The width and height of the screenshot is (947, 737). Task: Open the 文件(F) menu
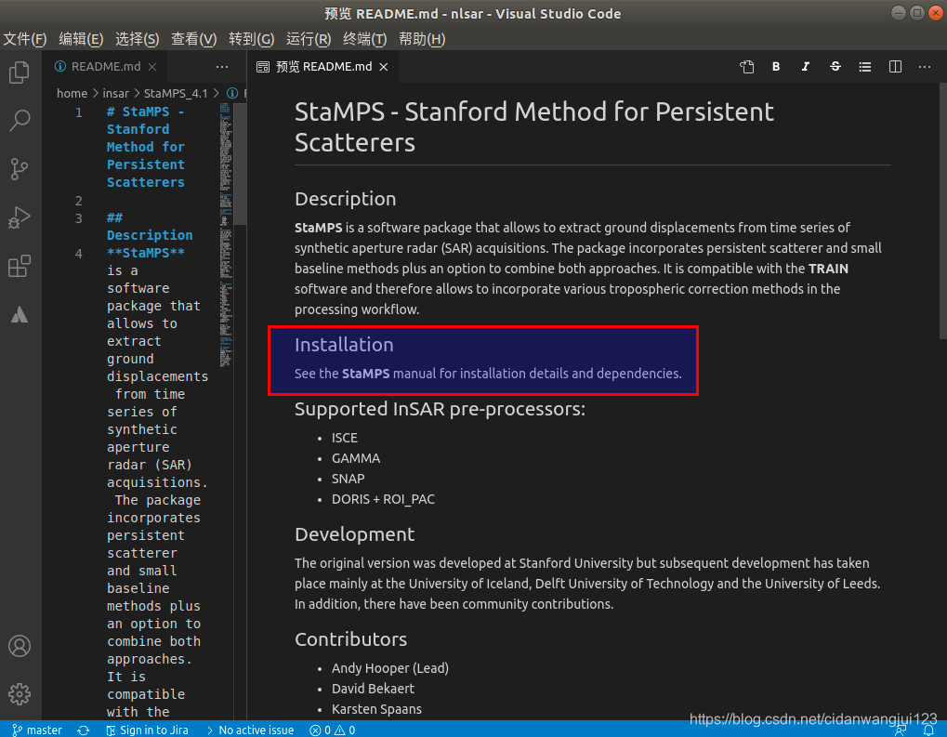click(25, 39)
